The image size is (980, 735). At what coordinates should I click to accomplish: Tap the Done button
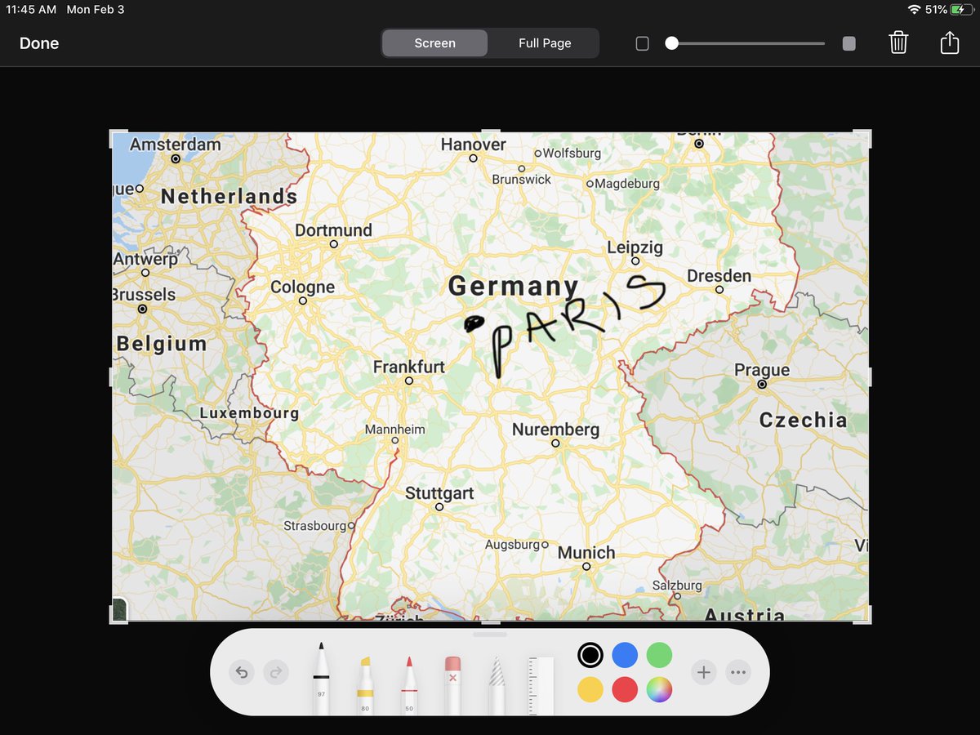point(39,43)
